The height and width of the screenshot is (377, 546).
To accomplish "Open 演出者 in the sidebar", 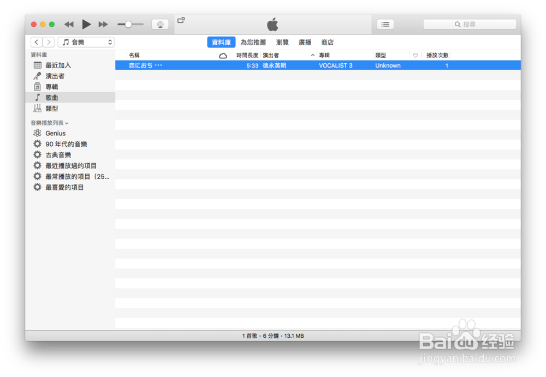I will point(70,76).
